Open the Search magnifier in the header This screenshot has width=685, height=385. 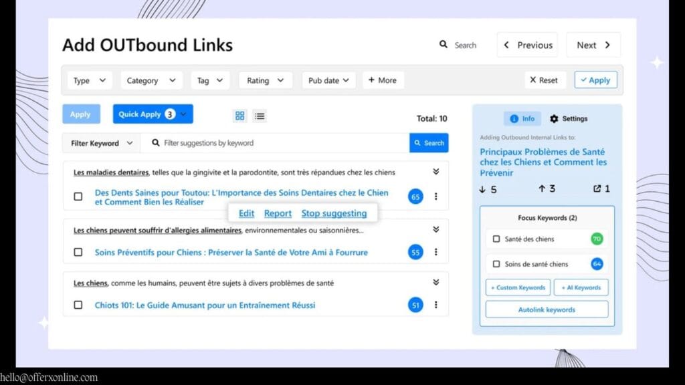click(444, 44)
